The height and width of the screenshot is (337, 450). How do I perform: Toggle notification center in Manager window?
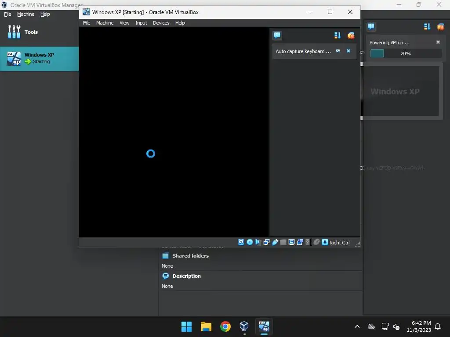click(x=371, y=27)
